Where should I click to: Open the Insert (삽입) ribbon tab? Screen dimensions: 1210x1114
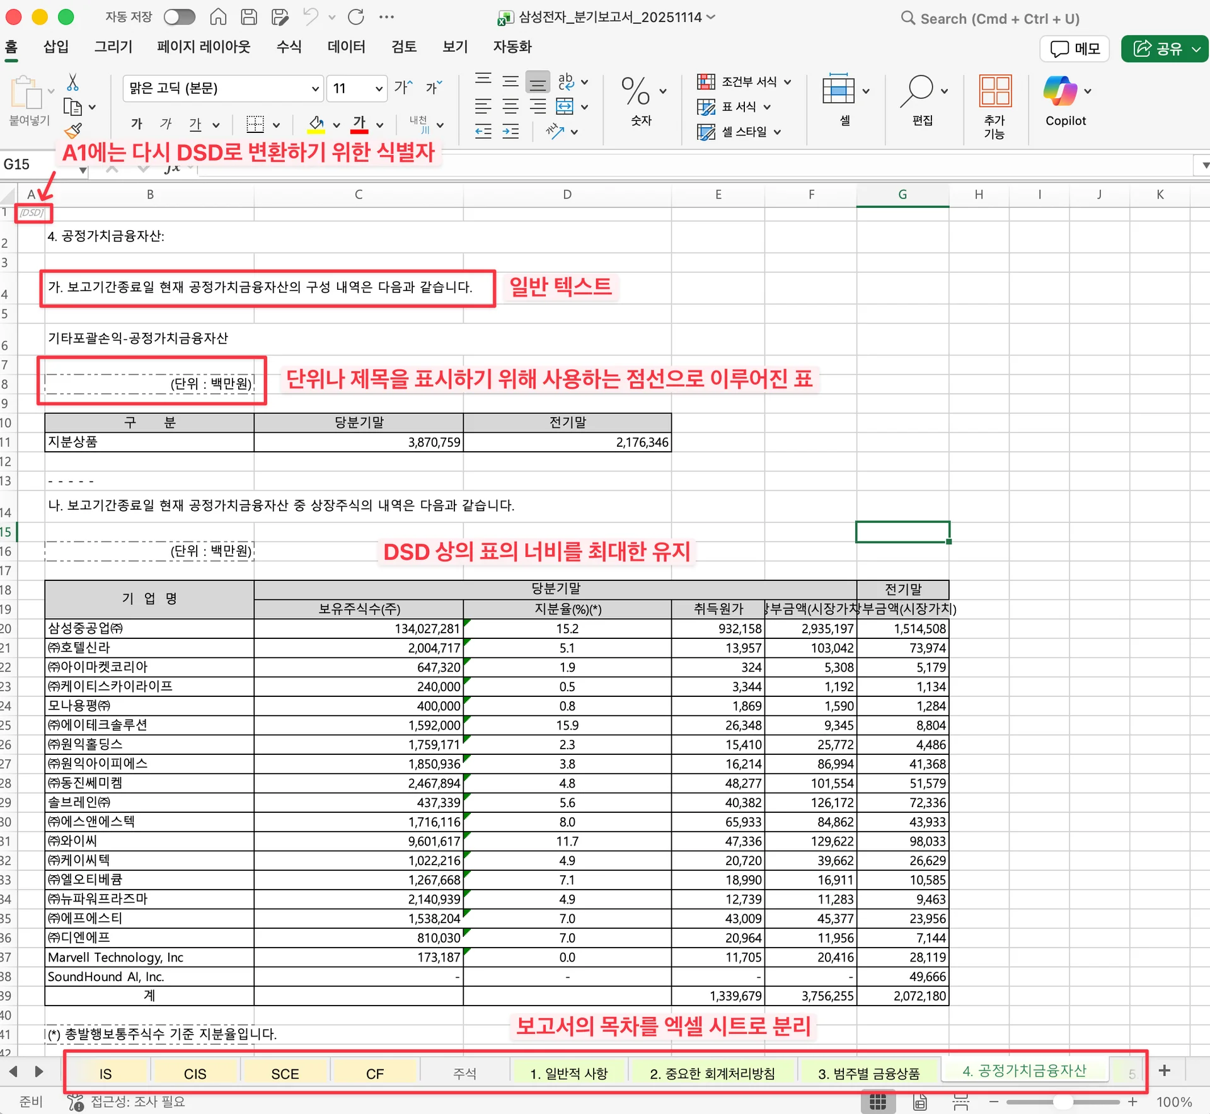[55, 47]
